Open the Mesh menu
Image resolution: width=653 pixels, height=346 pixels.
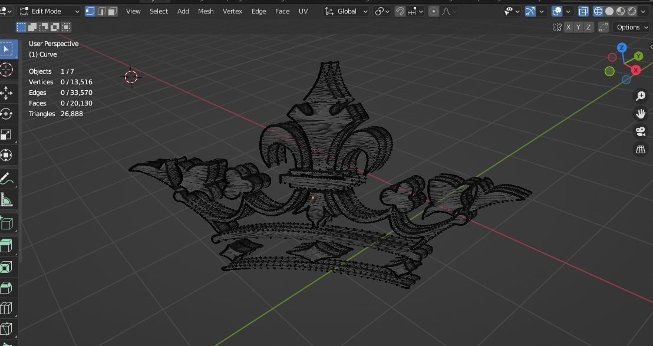click(206, 11)
